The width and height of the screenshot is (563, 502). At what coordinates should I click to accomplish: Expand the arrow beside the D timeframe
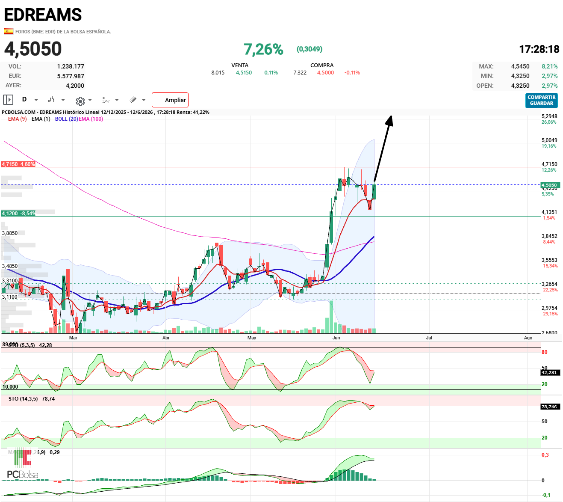click(36, 100)
